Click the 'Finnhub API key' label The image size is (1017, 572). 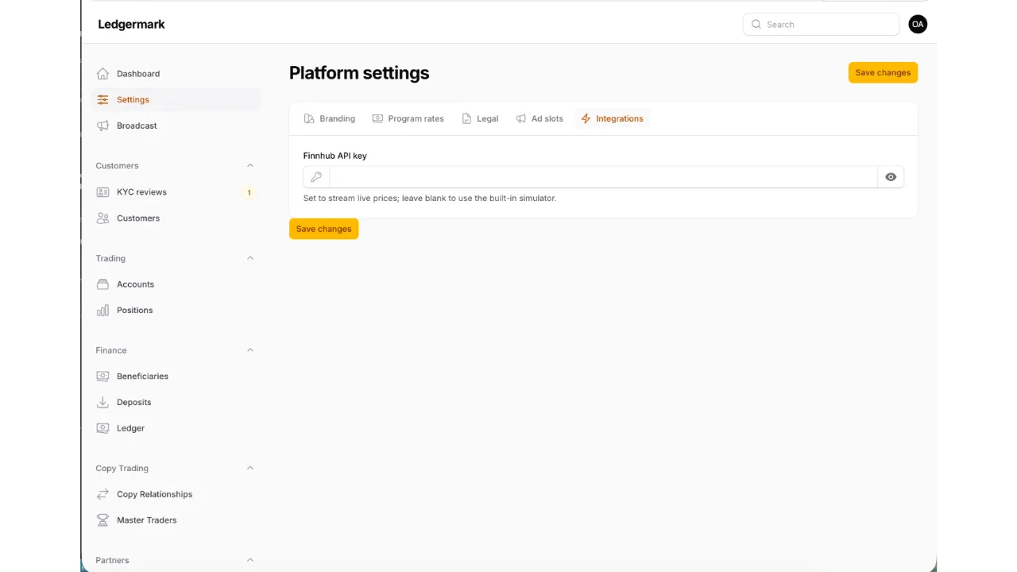tap(334, 156)
